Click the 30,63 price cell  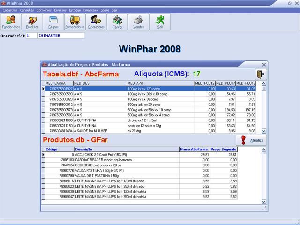click(225, 89)
